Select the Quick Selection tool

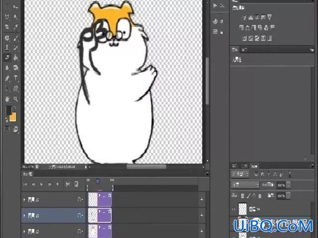pos(15,17)
